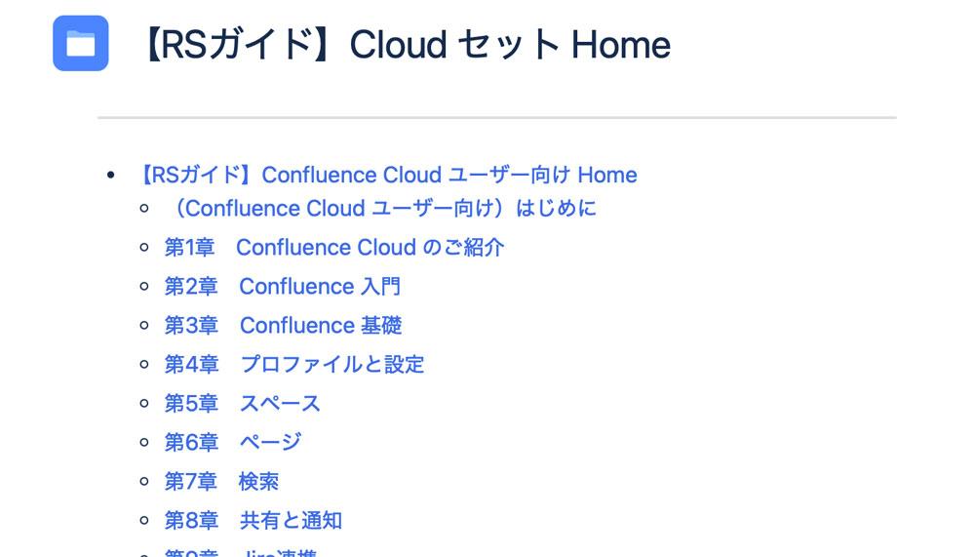The height and width of the screenshot is (557, 975).
Task: Open 第1章 Confluence Cloud のご紹介
Action: (x=333, y=247)
